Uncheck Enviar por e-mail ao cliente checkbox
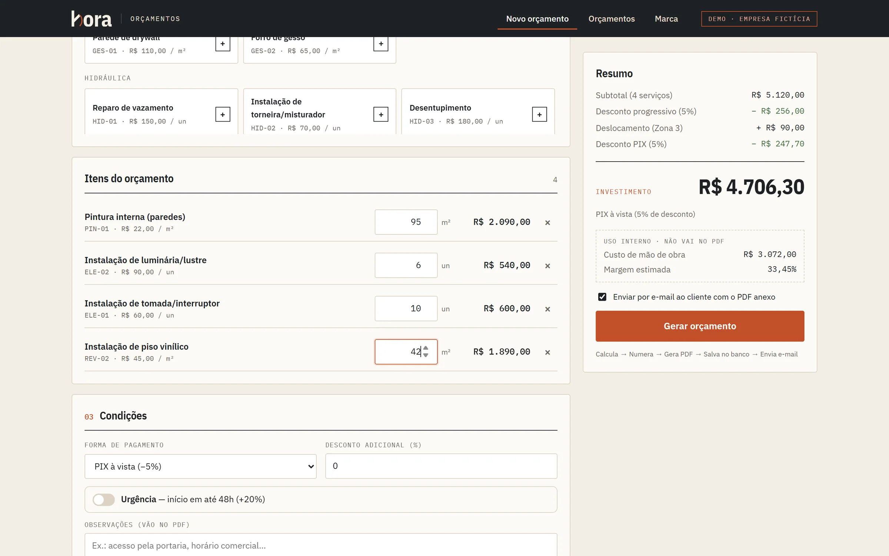889x556 pixels. tap(602, 297)
